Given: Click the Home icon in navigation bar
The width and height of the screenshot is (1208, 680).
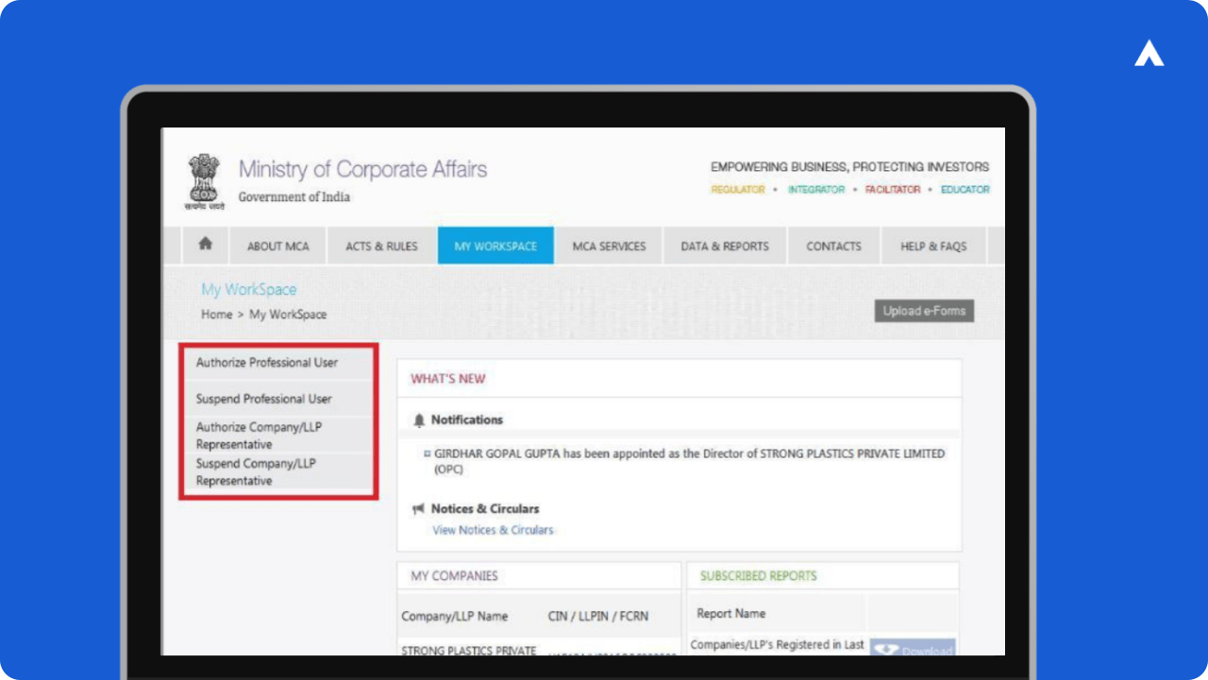Looking at the screenshot, I should [x=205, y=245].
